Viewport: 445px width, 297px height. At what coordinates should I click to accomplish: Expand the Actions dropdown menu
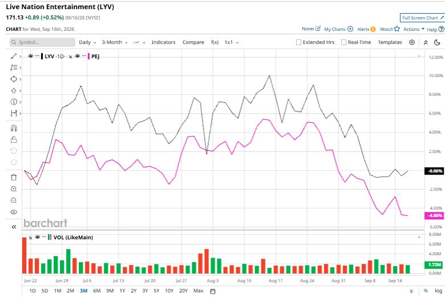click(x=414, y=29)
